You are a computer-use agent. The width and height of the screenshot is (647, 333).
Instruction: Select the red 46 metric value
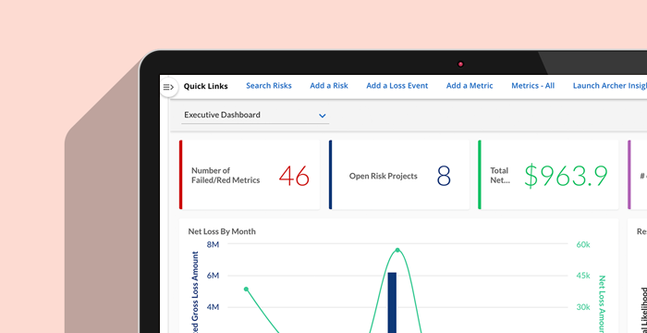pyautogui.click(x=294, y=177)
